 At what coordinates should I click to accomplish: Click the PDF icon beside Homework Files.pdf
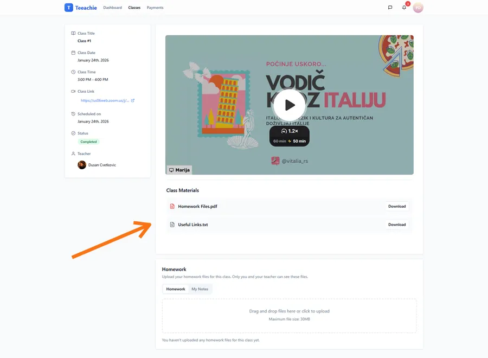click(172, 206)
